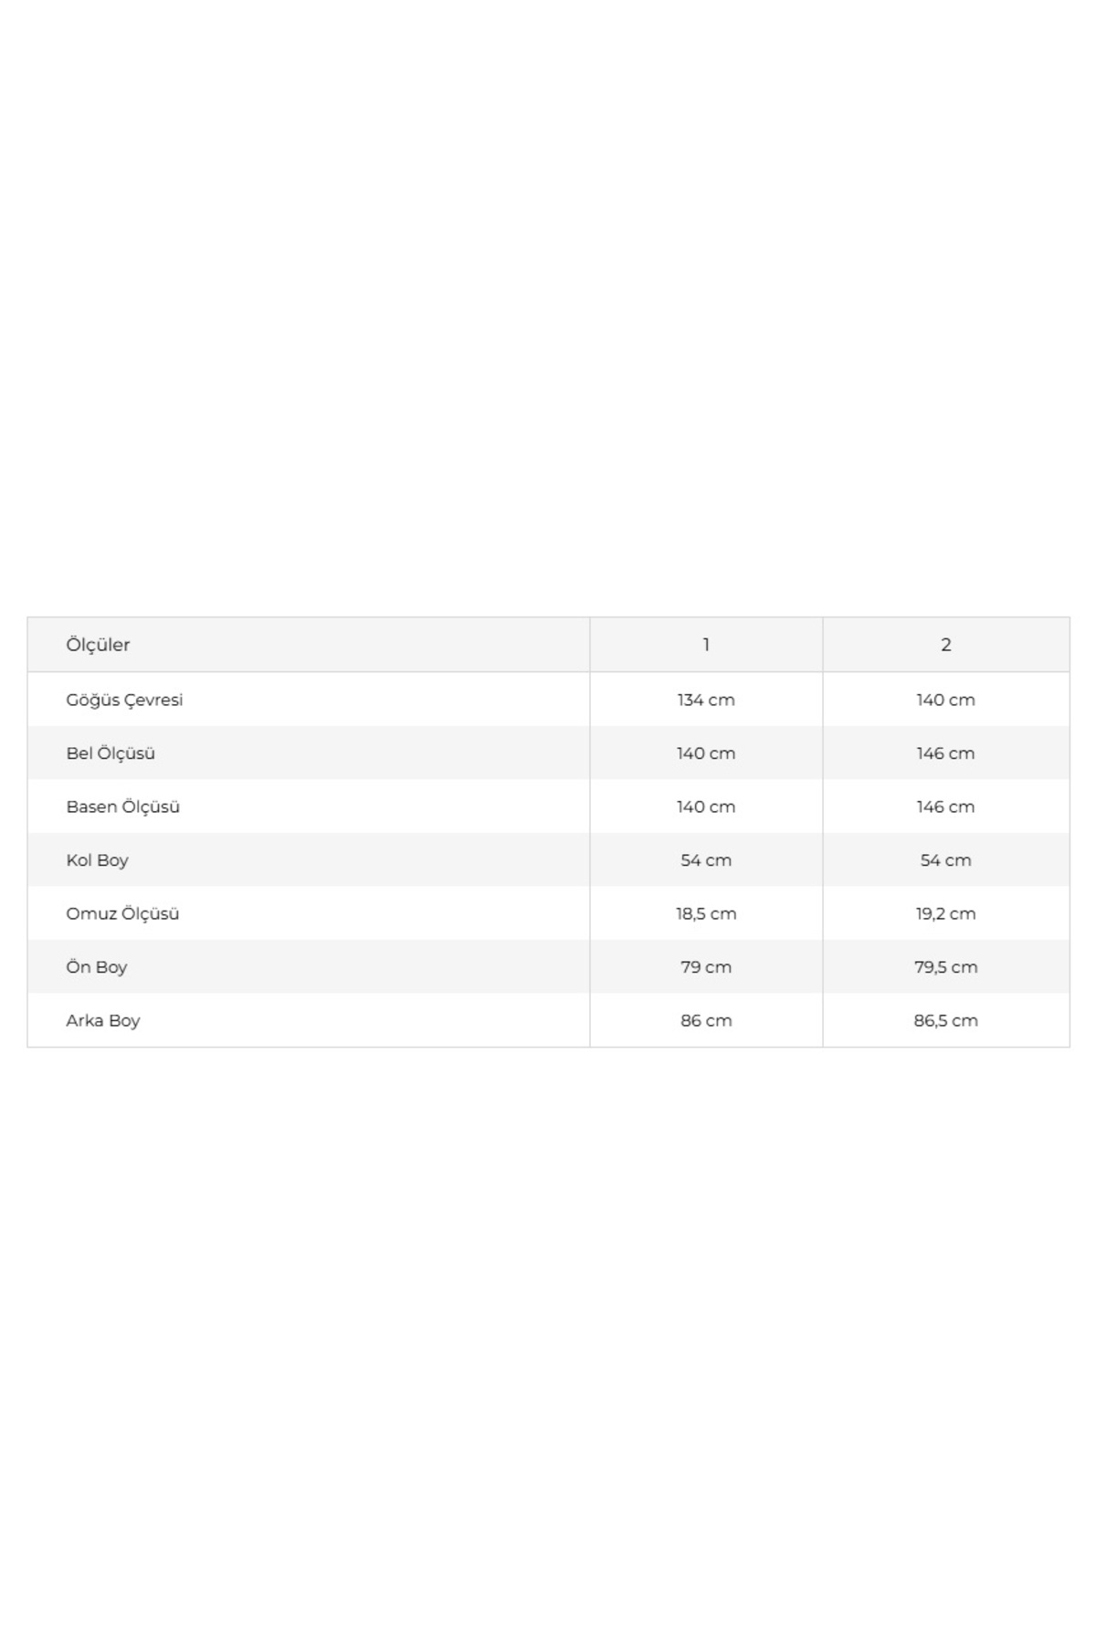Click the Ön Boy row label

pyautogui.click(x=96, y=967)
